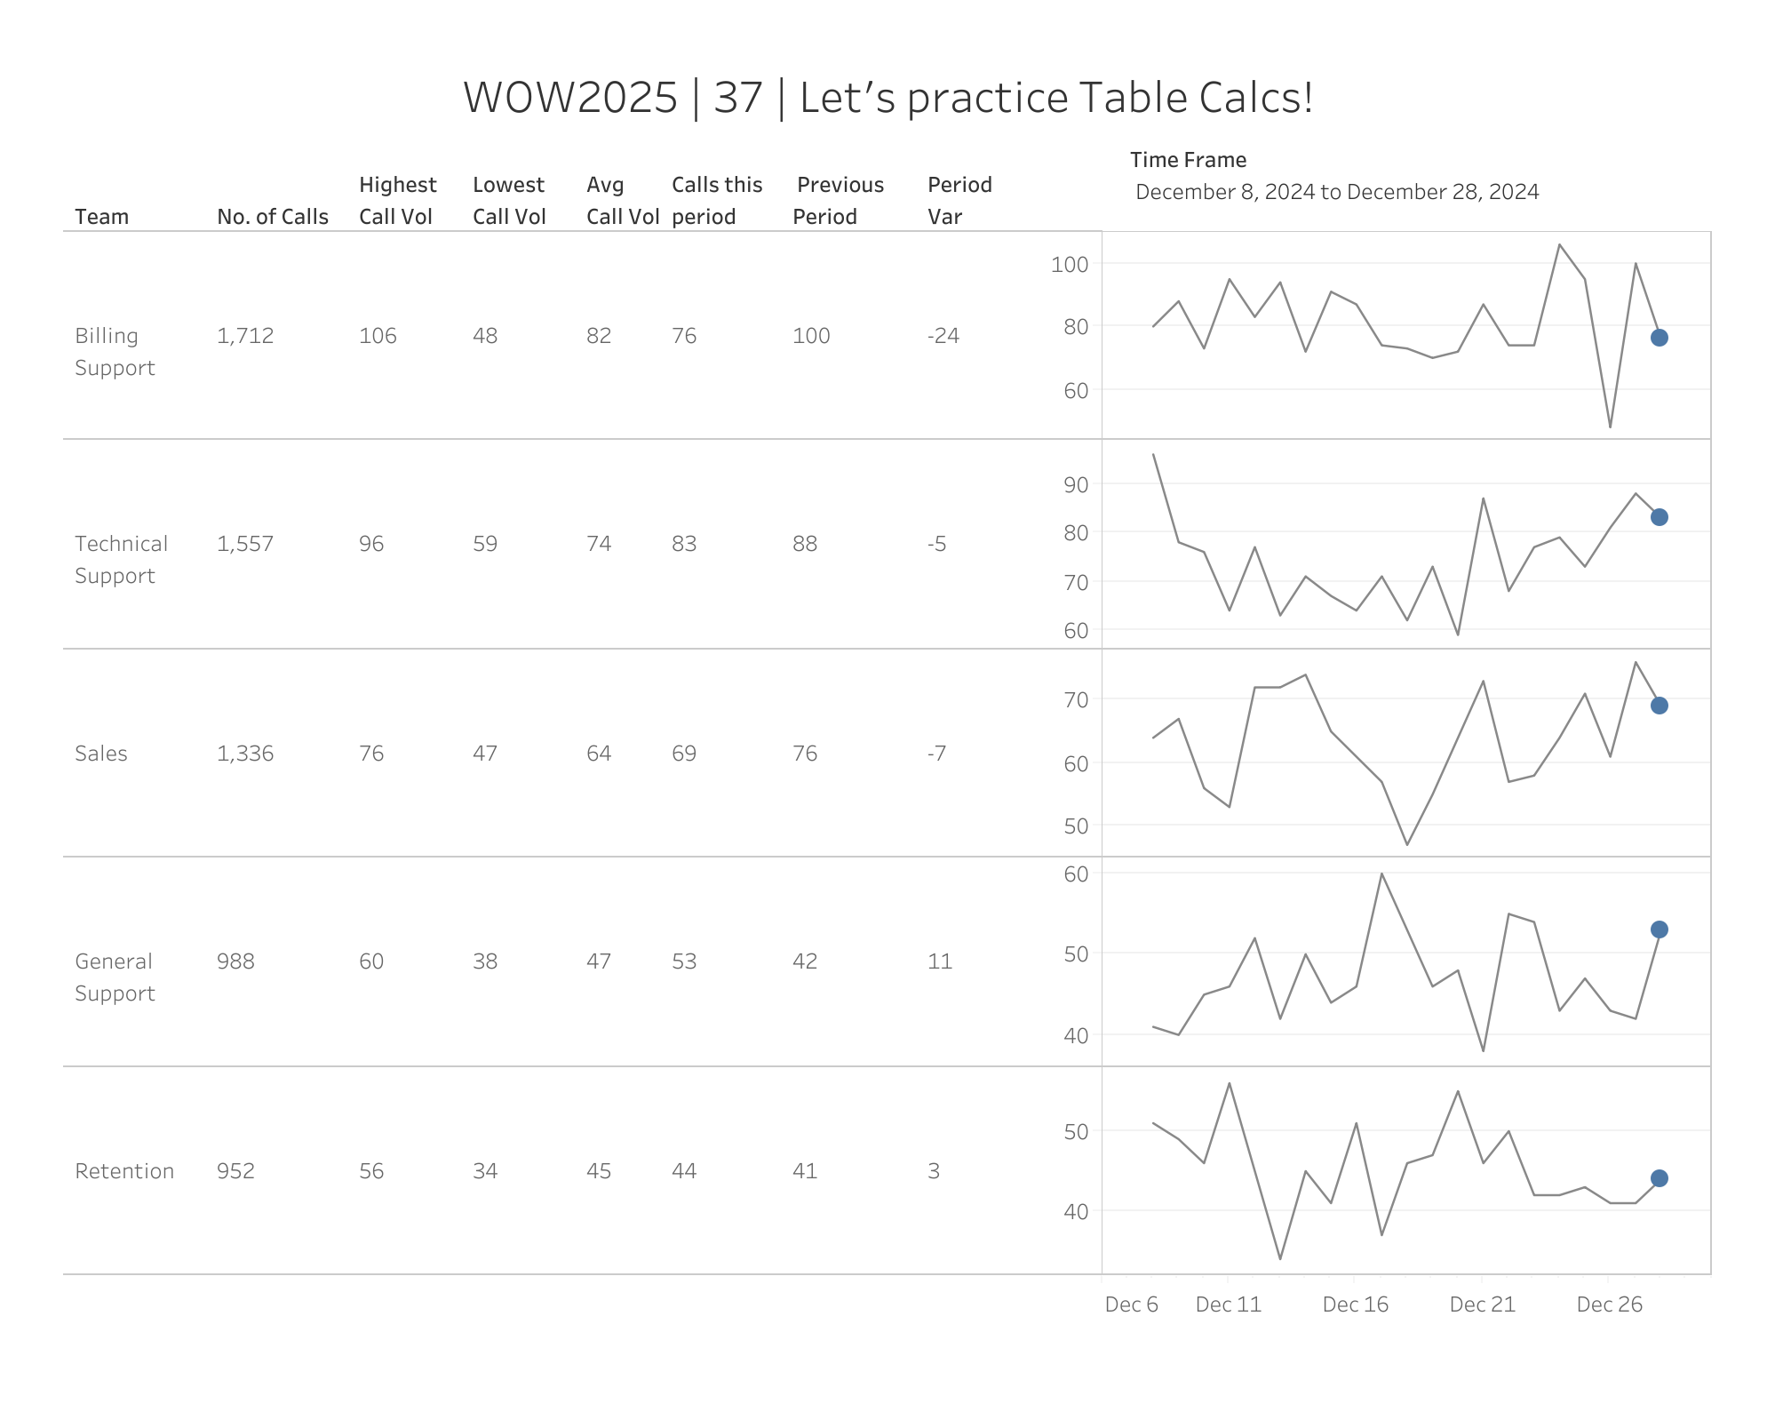
Task: Click the Dec 26 axis tick label
Action: coord(1609,1304)
